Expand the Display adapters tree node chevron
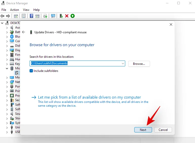195x143 pixels. [x=7, y=50]
